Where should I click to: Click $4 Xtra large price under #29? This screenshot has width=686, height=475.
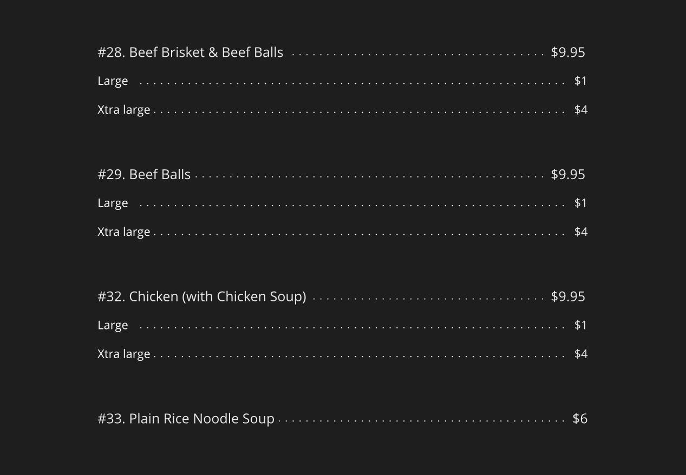pos(580,232)
